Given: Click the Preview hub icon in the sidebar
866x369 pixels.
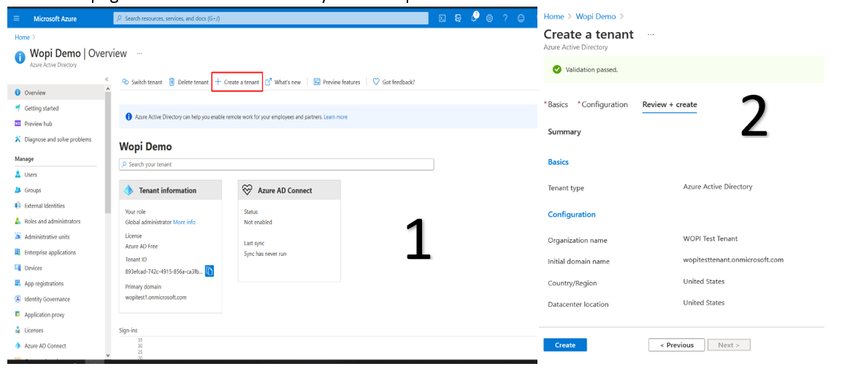Looking at the screenshot, I should (18, 123).
